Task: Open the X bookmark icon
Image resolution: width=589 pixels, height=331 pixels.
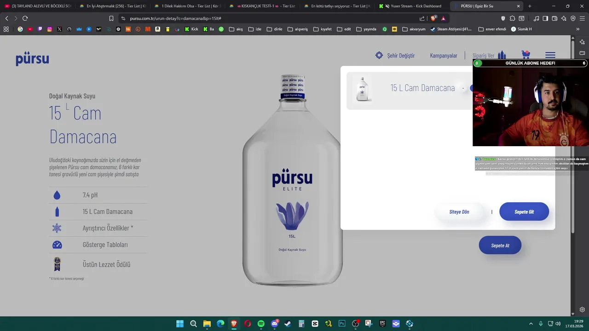Action: coord(59,29)
